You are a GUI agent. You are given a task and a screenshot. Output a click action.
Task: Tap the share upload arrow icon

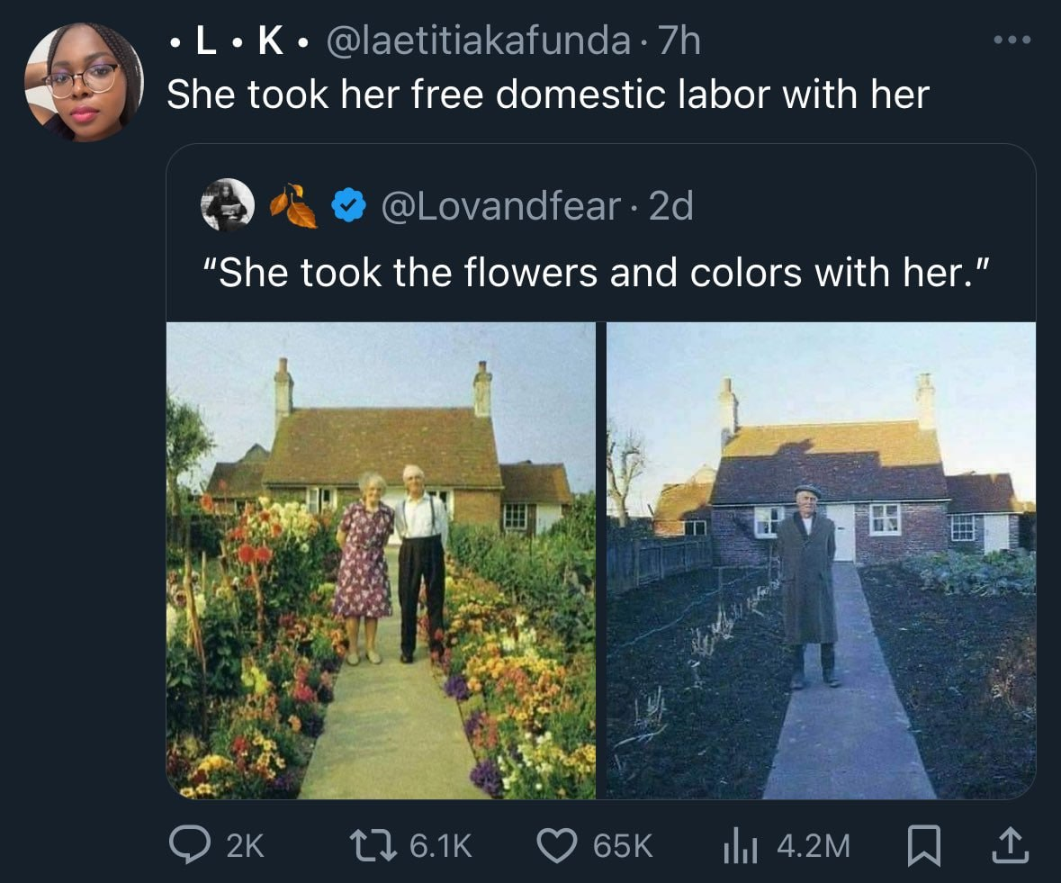(1008, 844)
